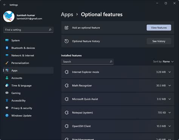179x140 pixels.
Task: Click the installed features Search box
Action: (87, 62)
